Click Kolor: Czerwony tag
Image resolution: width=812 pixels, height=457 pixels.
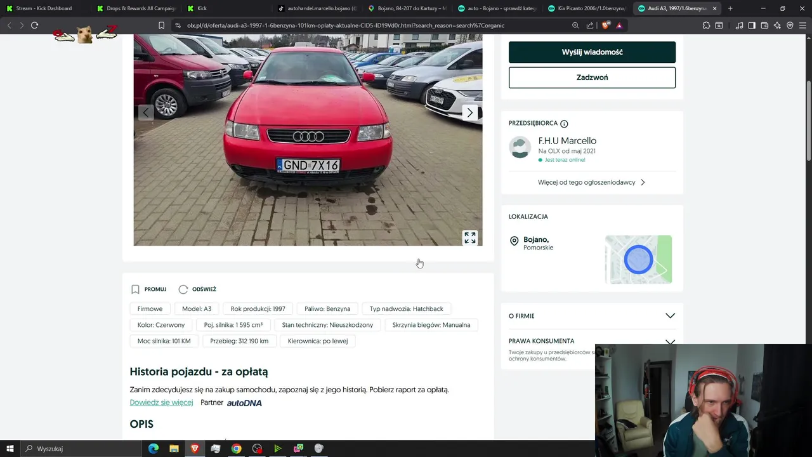pyautogui.click(x=161, y=325)
